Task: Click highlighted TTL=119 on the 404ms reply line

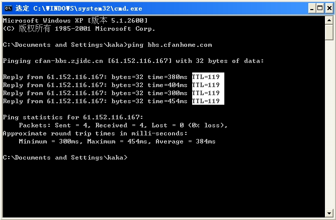Action: click(x=206, y=85)
